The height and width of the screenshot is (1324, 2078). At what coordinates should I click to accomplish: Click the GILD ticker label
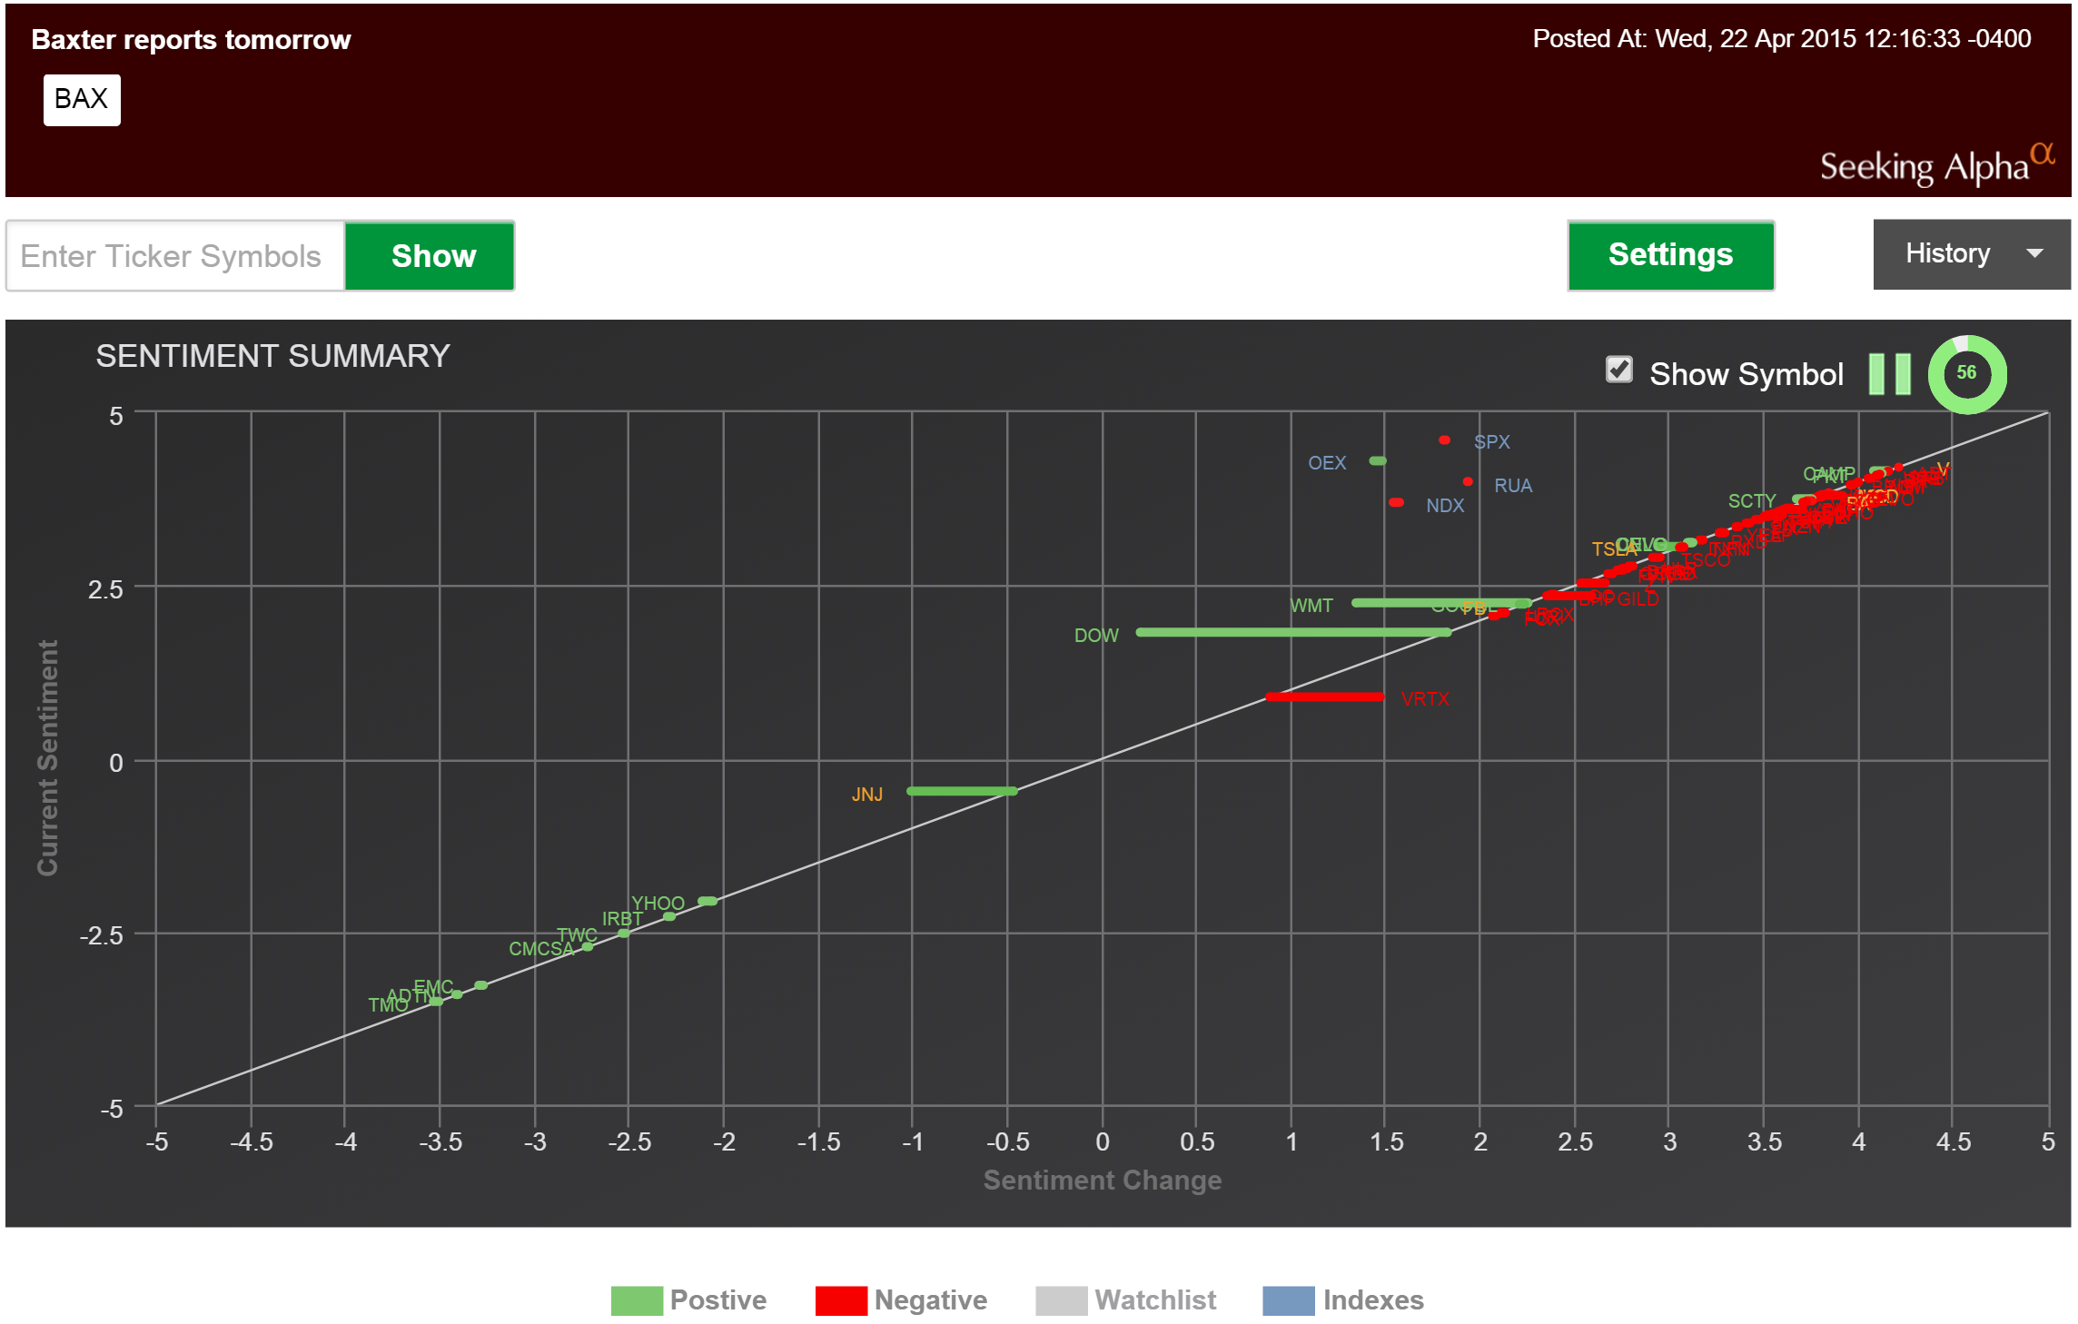(1638, 599)
